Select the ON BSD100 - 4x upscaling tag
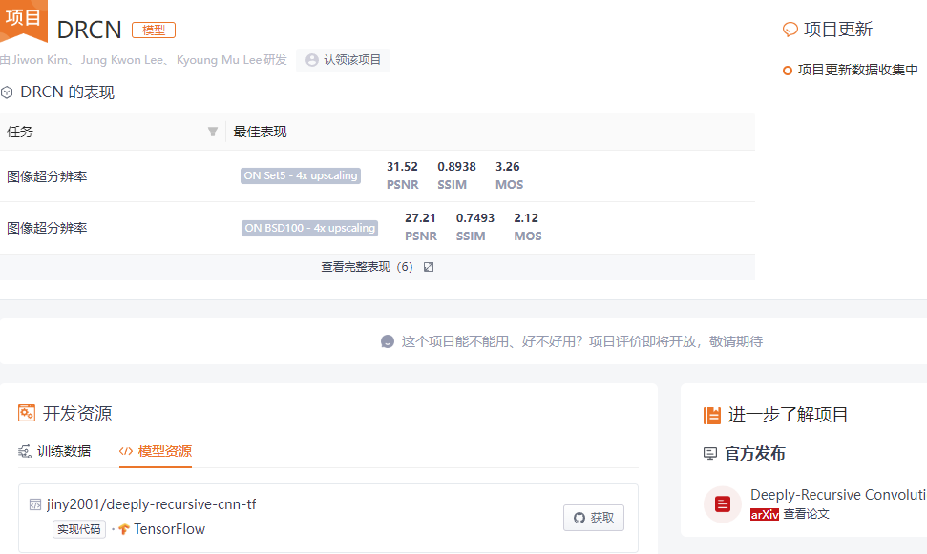Screen dimensions: 927x554 (x=309, y=228)
